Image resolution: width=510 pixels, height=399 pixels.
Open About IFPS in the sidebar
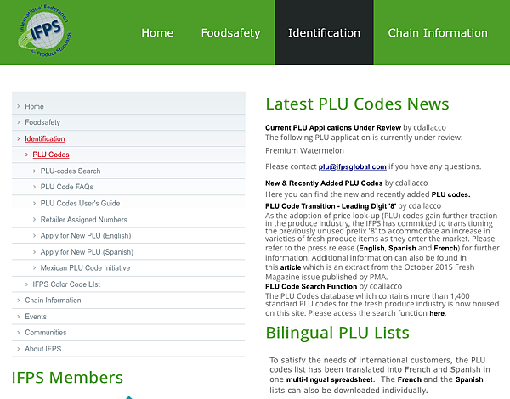(43, 349)
